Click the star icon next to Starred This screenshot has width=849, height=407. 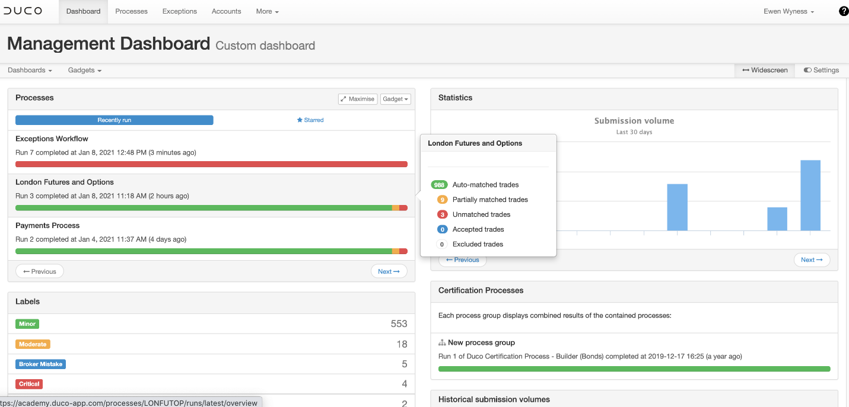point(300,120)
